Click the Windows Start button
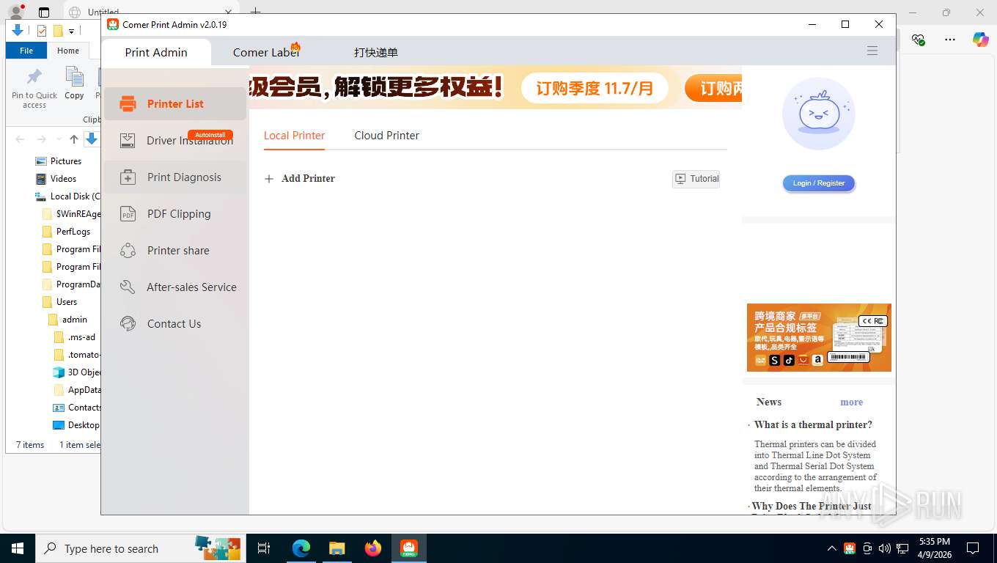This screenshot has height=563, width=997. tap(18, 548)
